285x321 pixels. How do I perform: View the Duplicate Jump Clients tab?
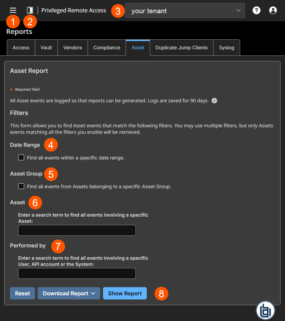point(181,48)
